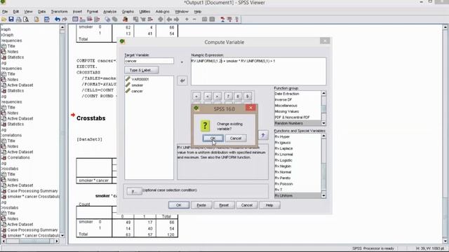Click the Promote left-arrow toolbar icon
Viewport: 449px width, 252px height.
pos(169,20)
